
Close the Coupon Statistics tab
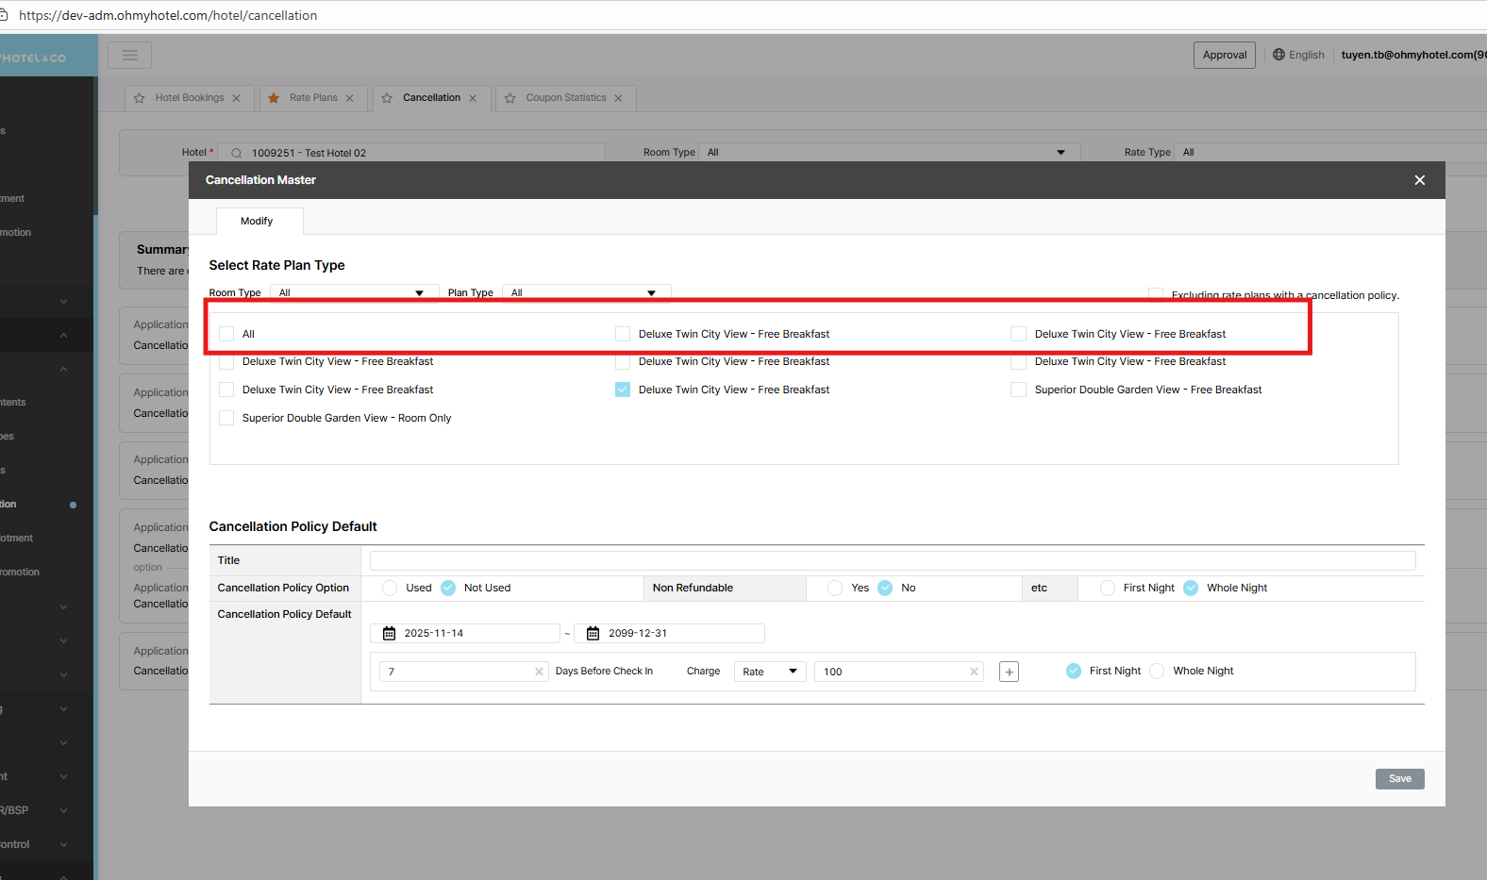coord(619,98)
